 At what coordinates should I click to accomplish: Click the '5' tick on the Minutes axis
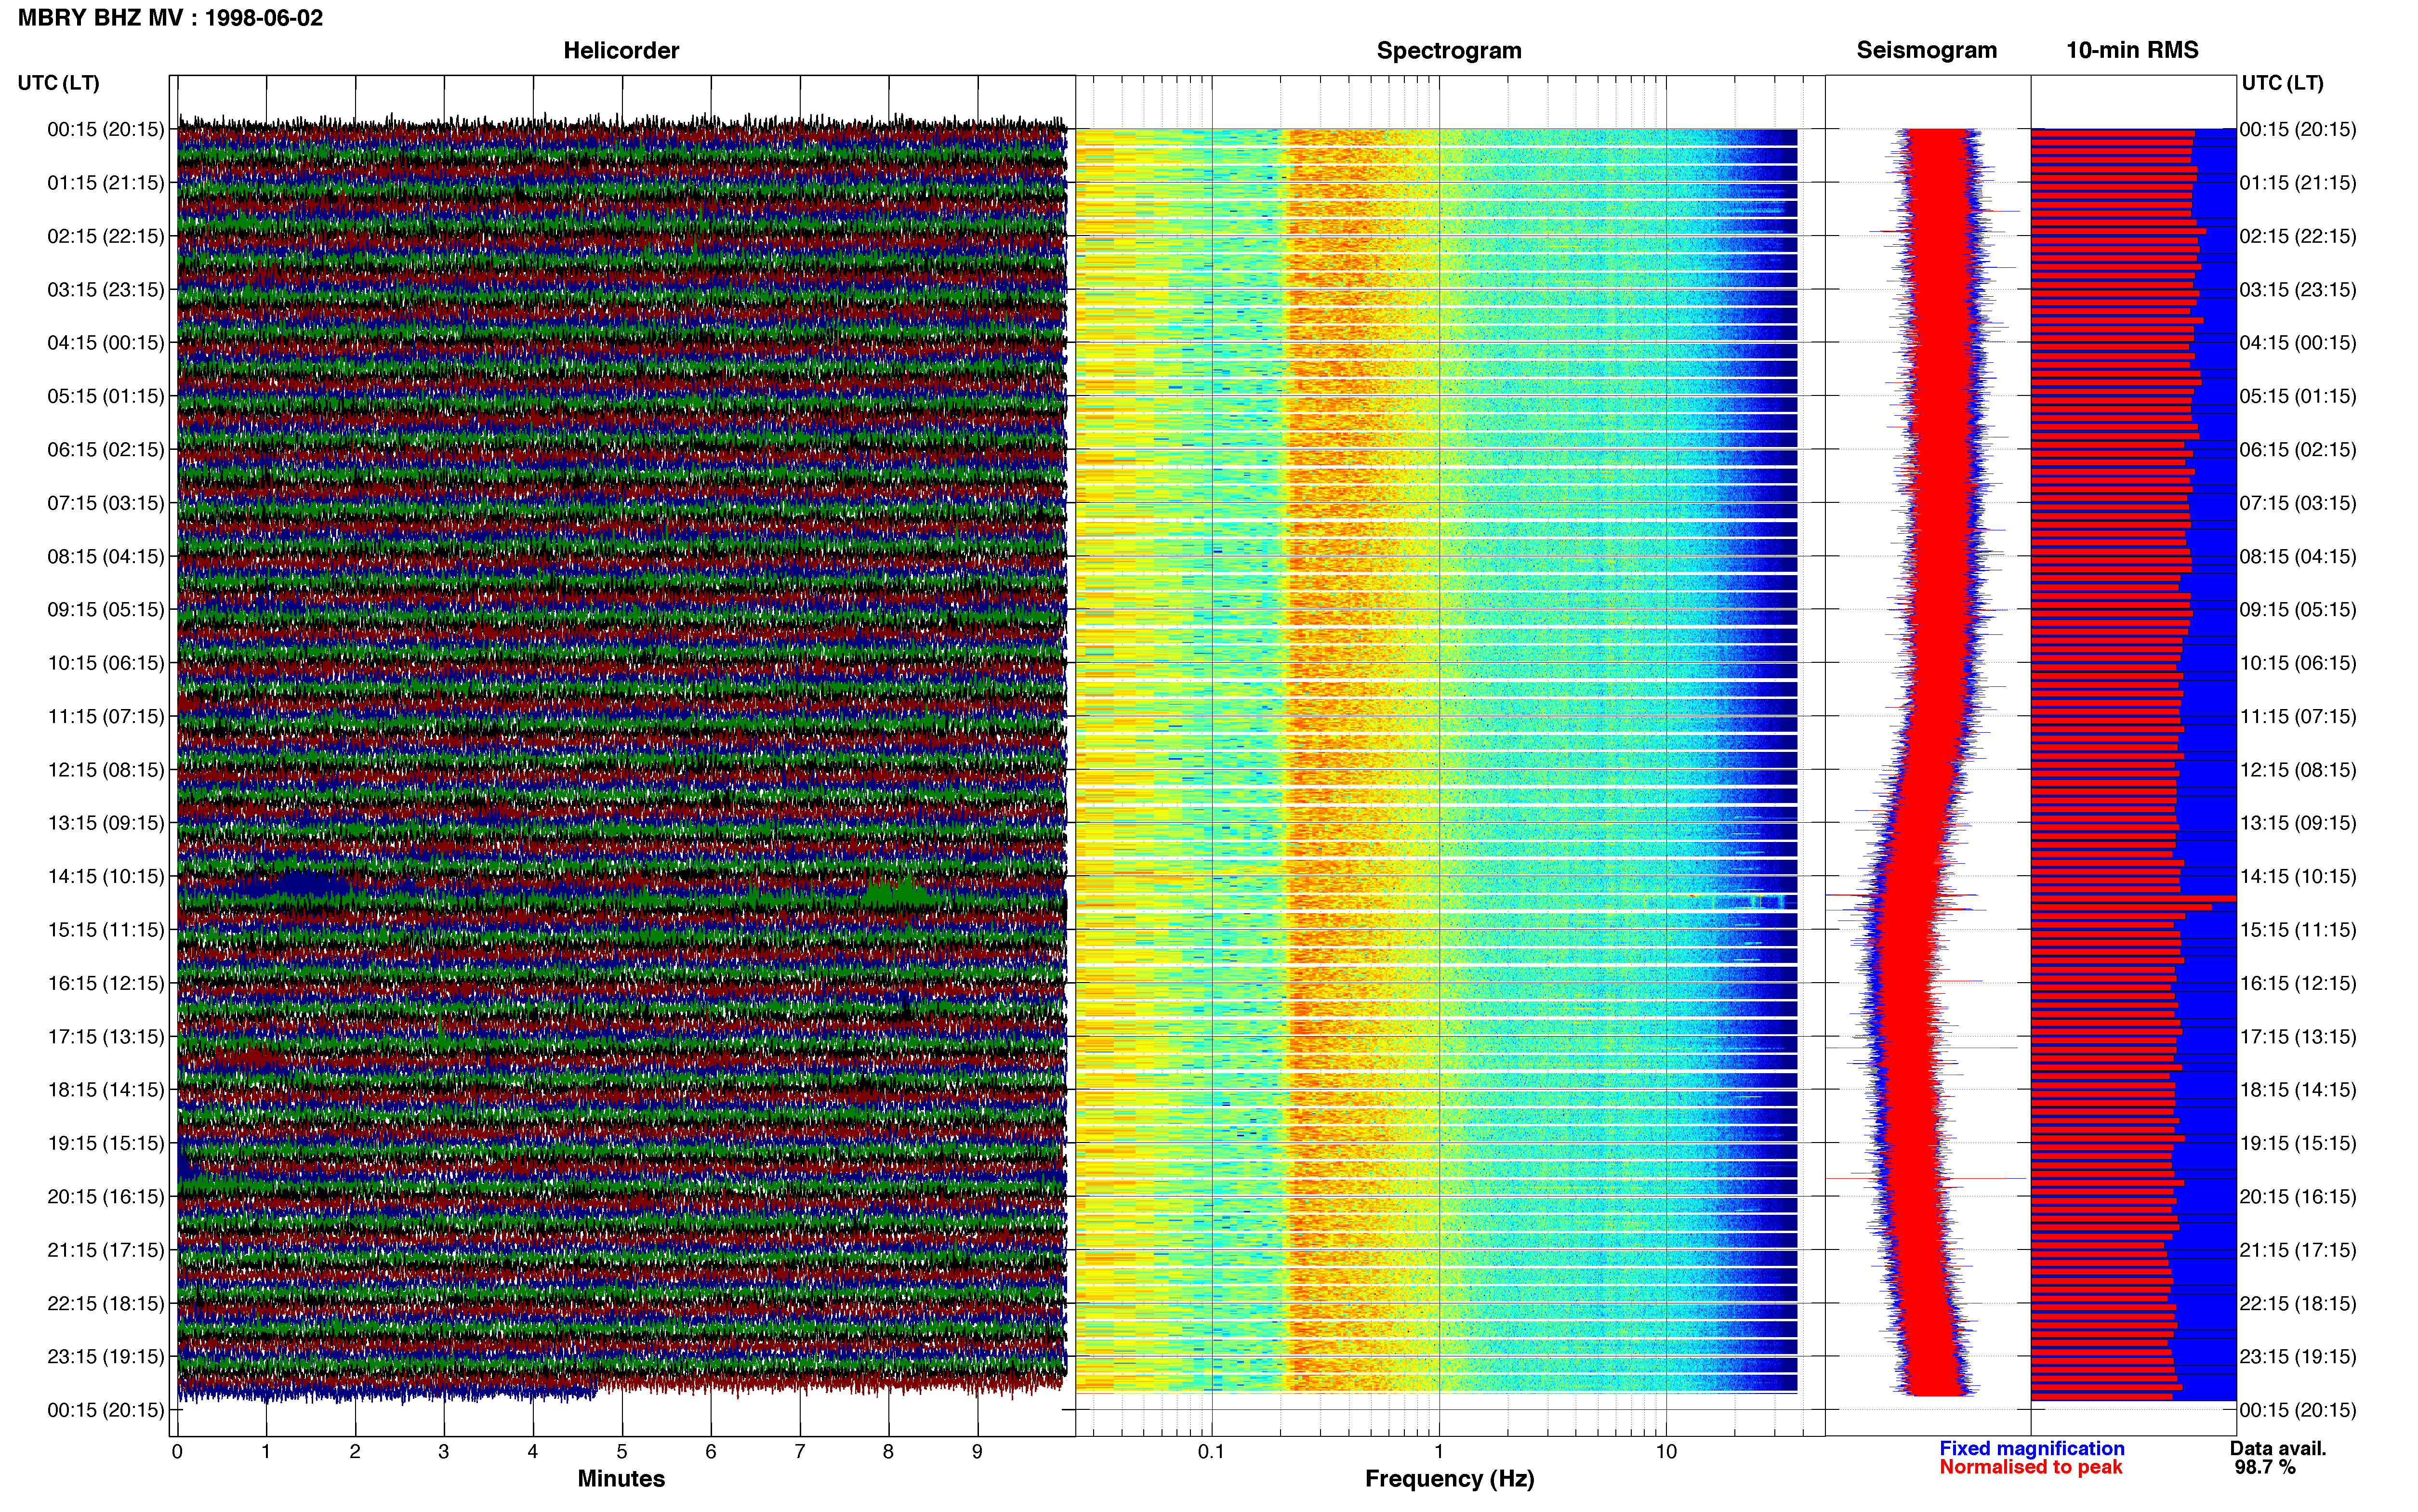[622, 1451]
